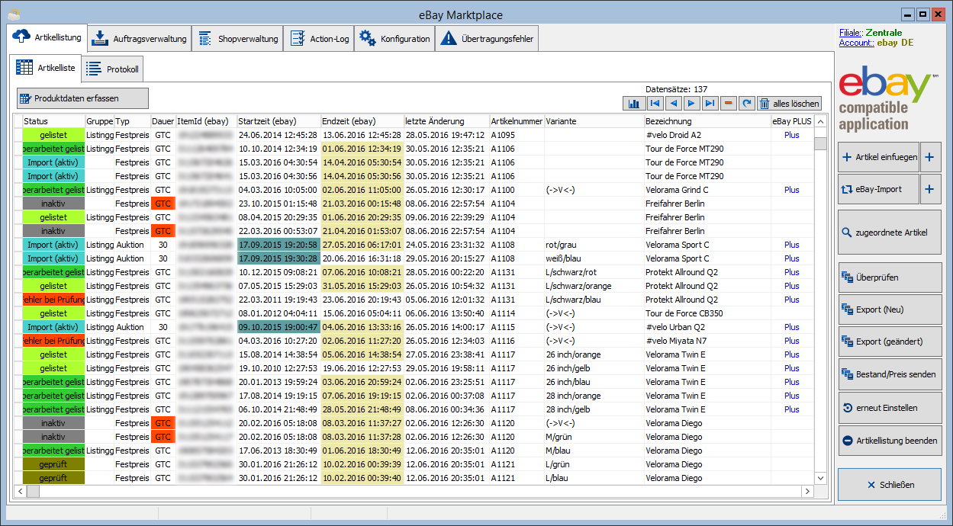Screen dimensions: 953x526
Task: Click the 'Export (Neu)' button
Action: 890,310
